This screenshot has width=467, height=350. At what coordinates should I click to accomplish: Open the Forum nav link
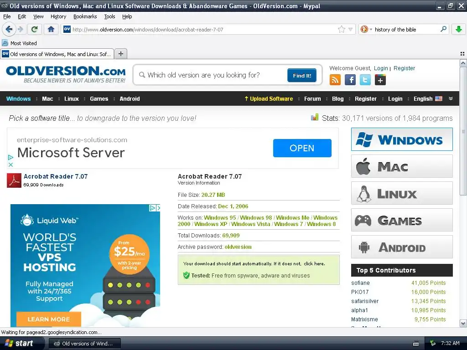pos(312,98)
